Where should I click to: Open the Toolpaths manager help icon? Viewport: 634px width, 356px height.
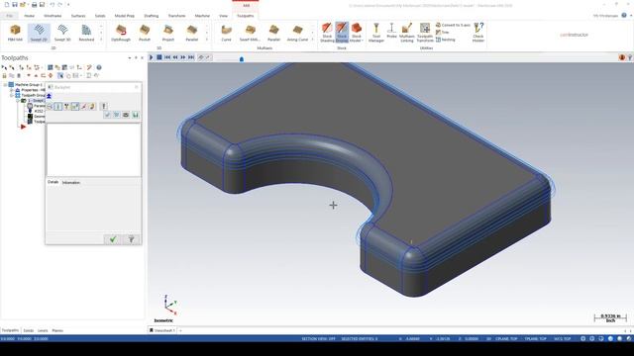coord(99,67)
